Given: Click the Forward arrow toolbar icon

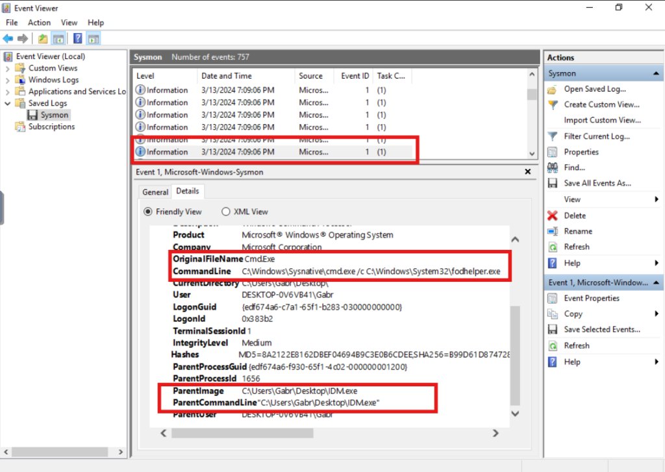Looking at the screenshot, I should coord(23,39).
